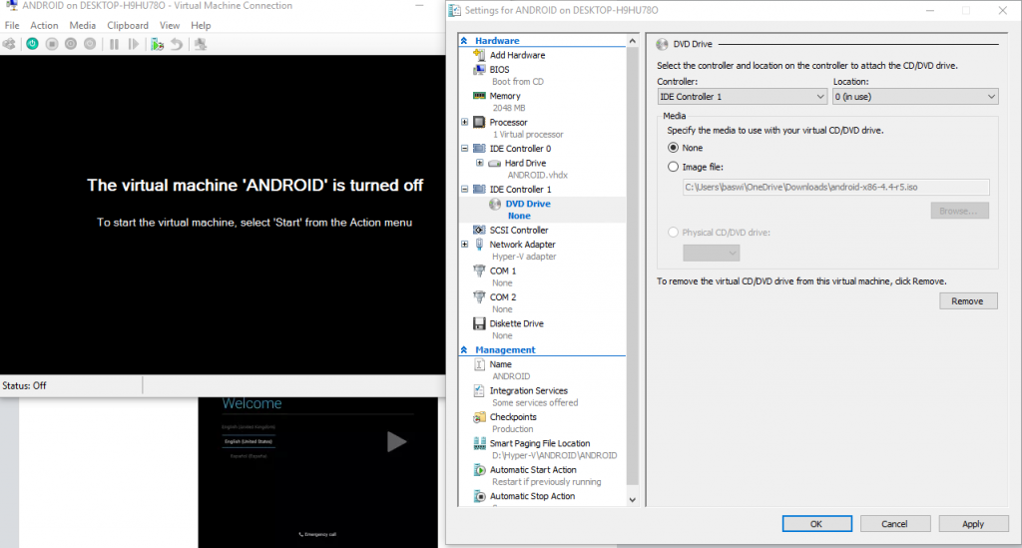Open the Clipboard menu

(127, 25)
